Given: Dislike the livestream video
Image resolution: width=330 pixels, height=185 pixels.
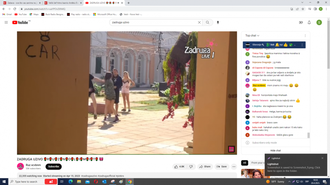Looking at the screenshot, I should (x=191, y=166).
